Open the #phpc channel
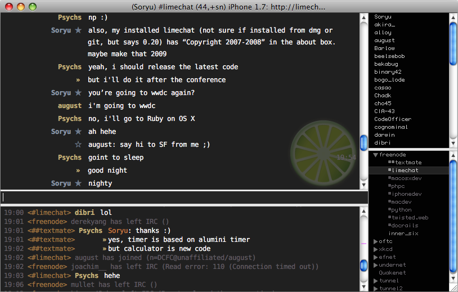This screenshot has height=292, width=458. pos(396,186)
